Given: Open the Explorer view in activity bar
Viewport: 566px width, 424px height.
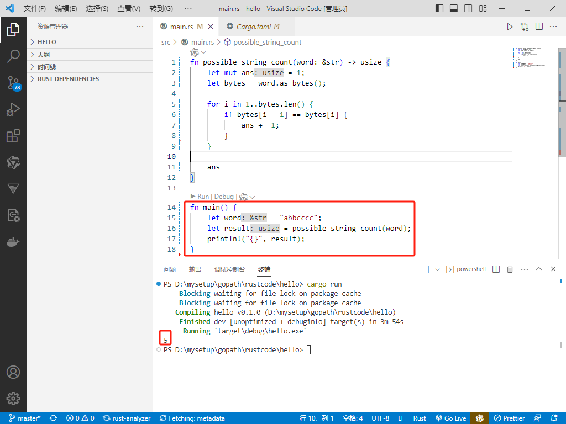Looking at the screenshot, I should pyautogui.click(x=13, y=30).
